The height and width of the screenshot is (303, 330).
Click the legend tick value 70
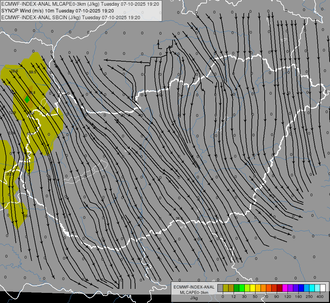pyautogui.click(x=266, y=297)
